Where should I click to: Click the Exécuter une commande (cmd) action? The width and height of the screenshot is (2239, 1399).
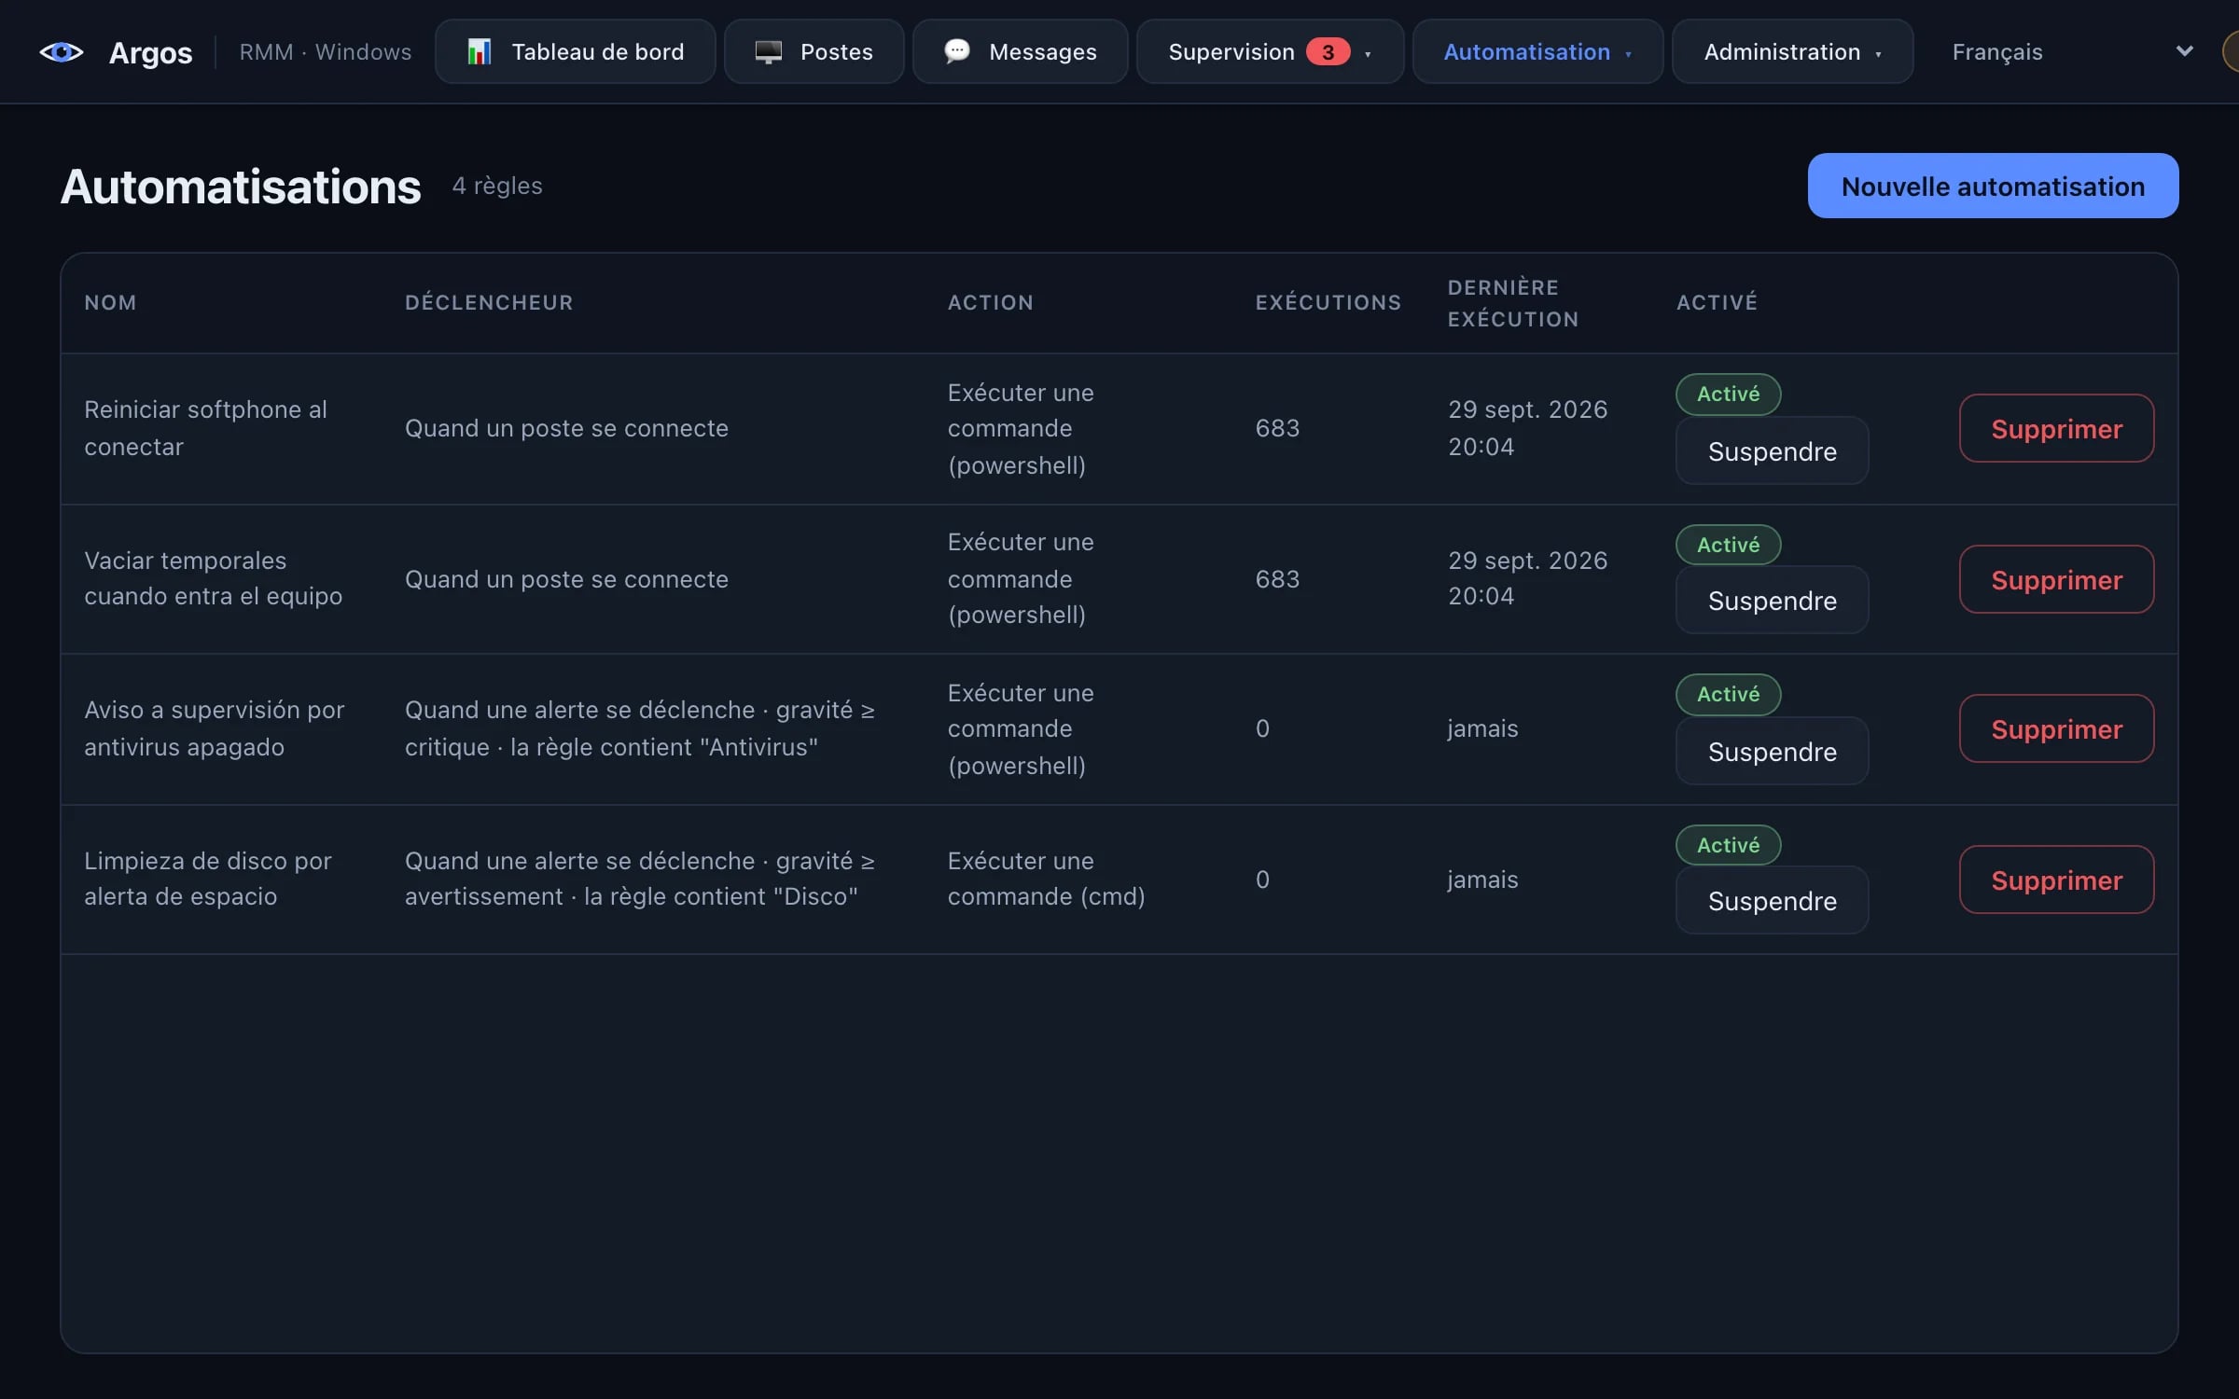click(1046, 879)
